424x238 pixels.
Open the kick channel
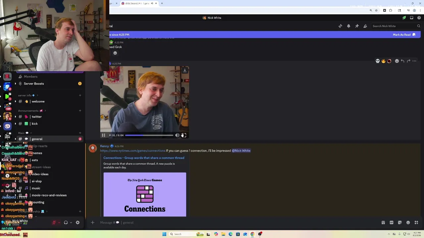tap(50, 124)
